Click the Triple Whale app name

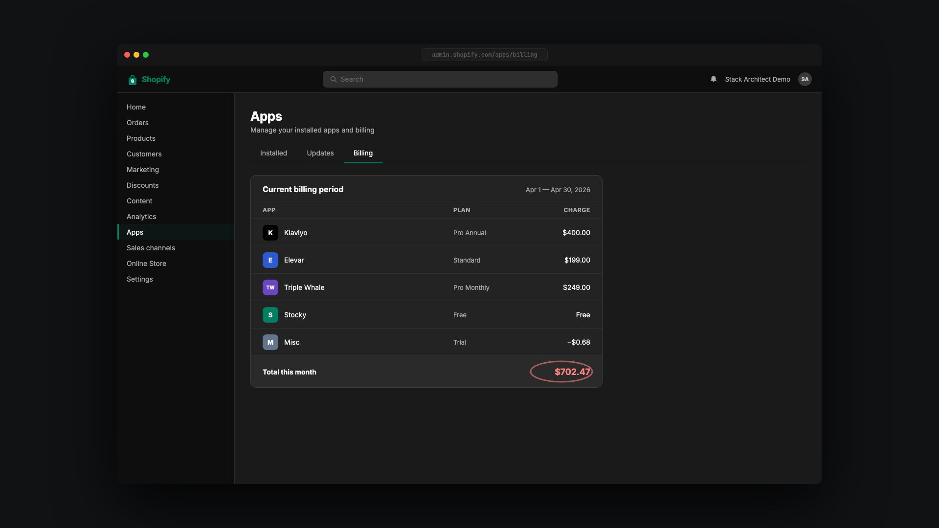(x=304, y=287)
